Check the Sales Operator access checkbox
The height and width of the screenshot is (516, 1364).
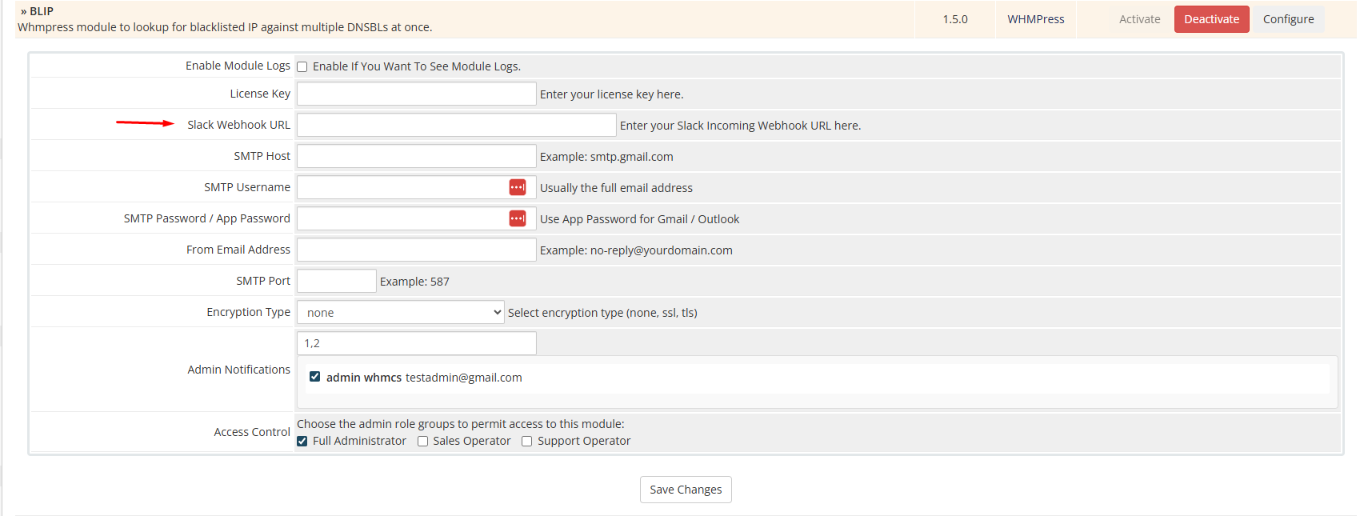point(422,442)
